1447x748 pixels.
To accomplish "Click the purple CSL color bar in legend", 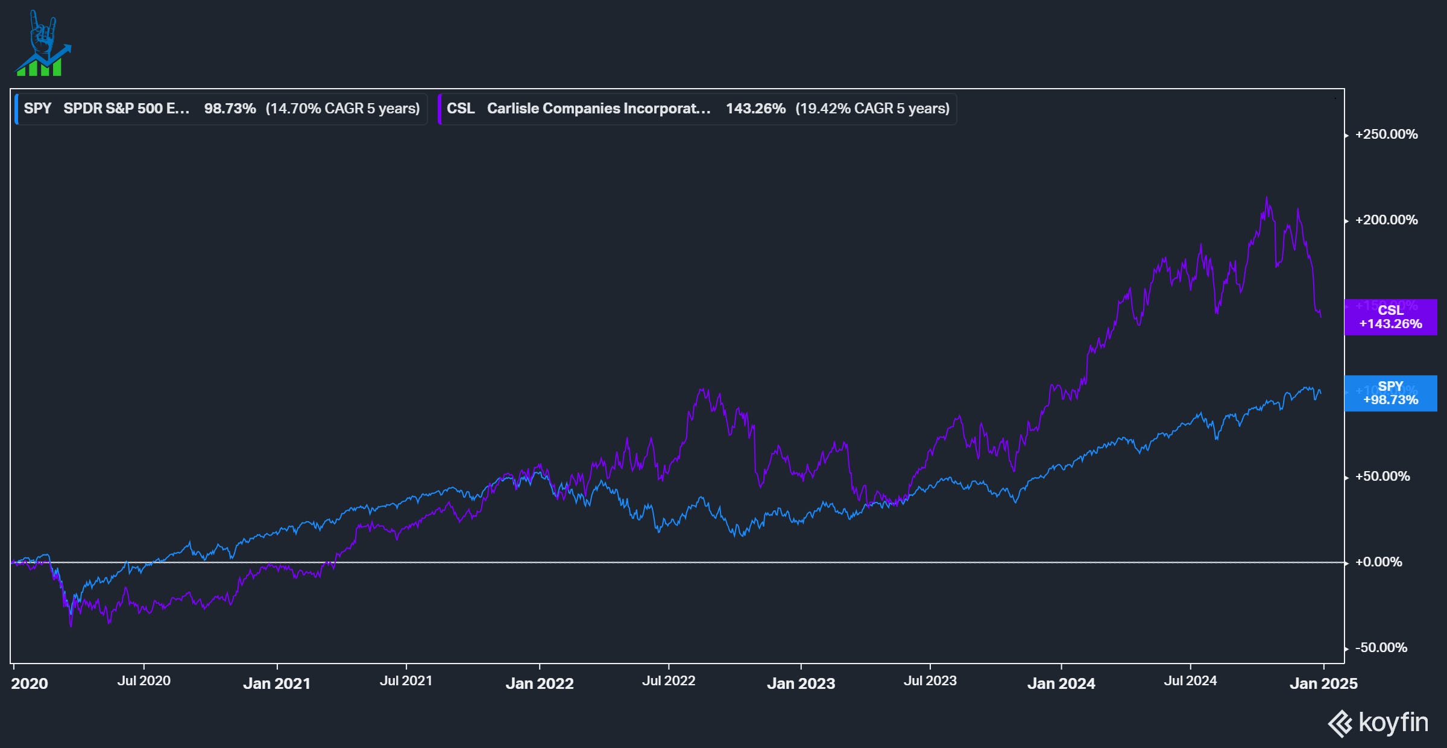I will (x=440, y=109).
